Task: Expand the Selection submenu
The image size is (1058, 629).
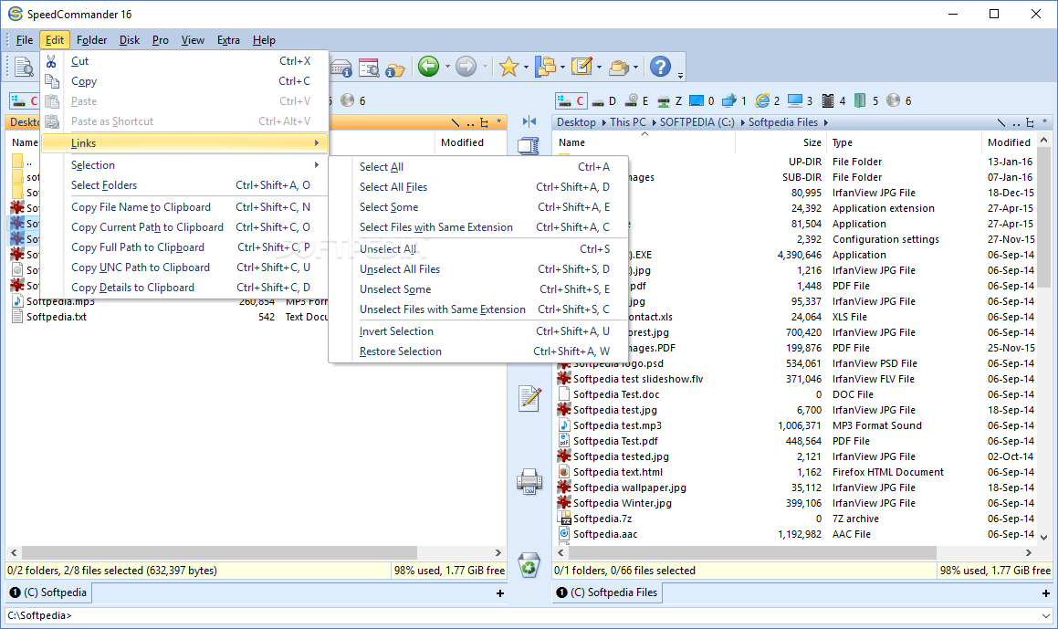Action: (185, 165)
